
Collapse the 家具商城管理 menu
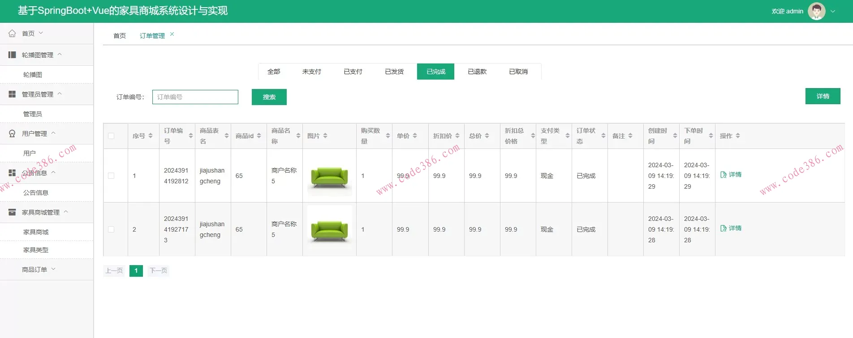coord(47,212)
